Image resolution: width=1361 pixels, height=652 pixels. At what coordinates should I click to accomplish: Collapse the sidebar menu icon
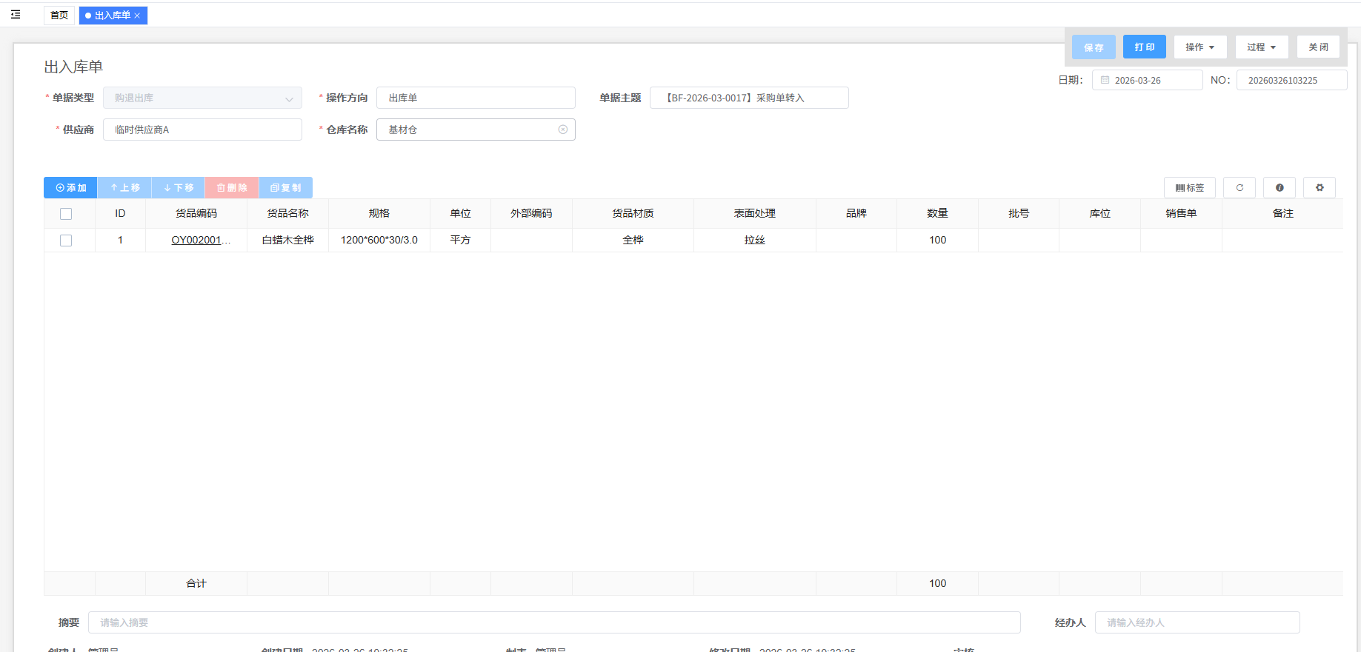tap(16, 15)
